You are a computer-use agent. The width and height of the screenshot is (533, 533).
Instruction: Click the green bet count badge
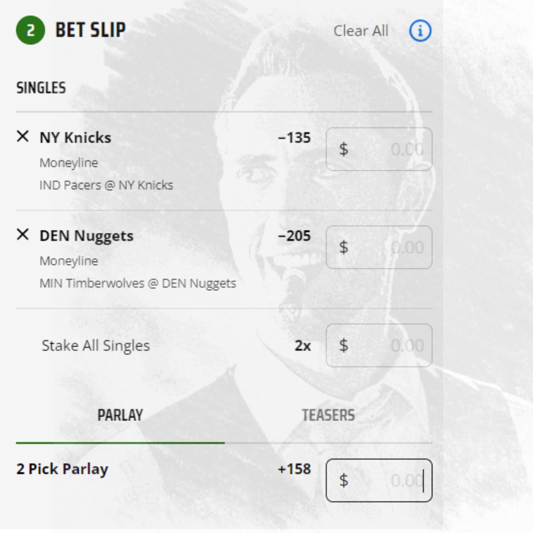tap(30, 30)
